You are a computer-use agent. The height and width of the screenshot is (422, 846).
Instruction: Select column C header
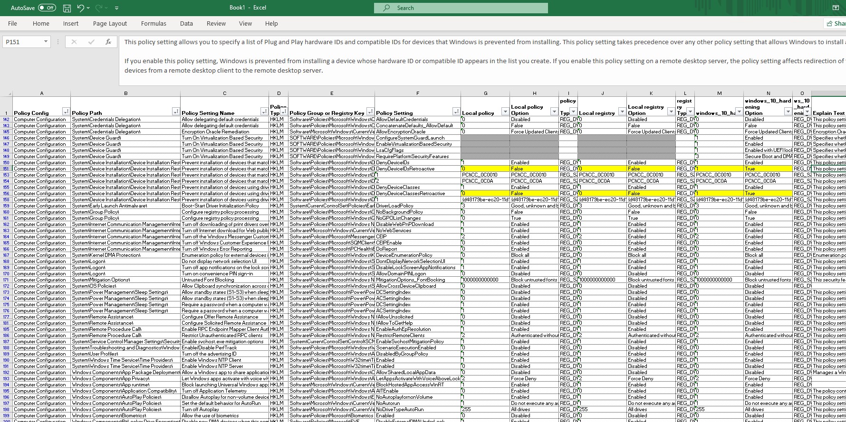[x=225, y=93]
